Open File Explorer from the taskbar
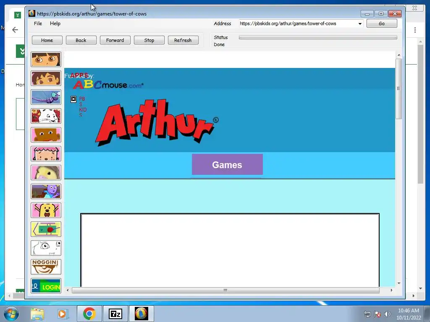This screenshot has height=322, width=430. click(37, 314)
